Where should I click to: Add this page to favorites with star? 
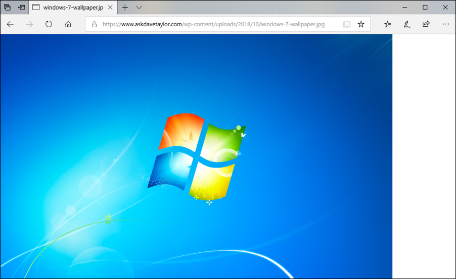coord(361,24)
